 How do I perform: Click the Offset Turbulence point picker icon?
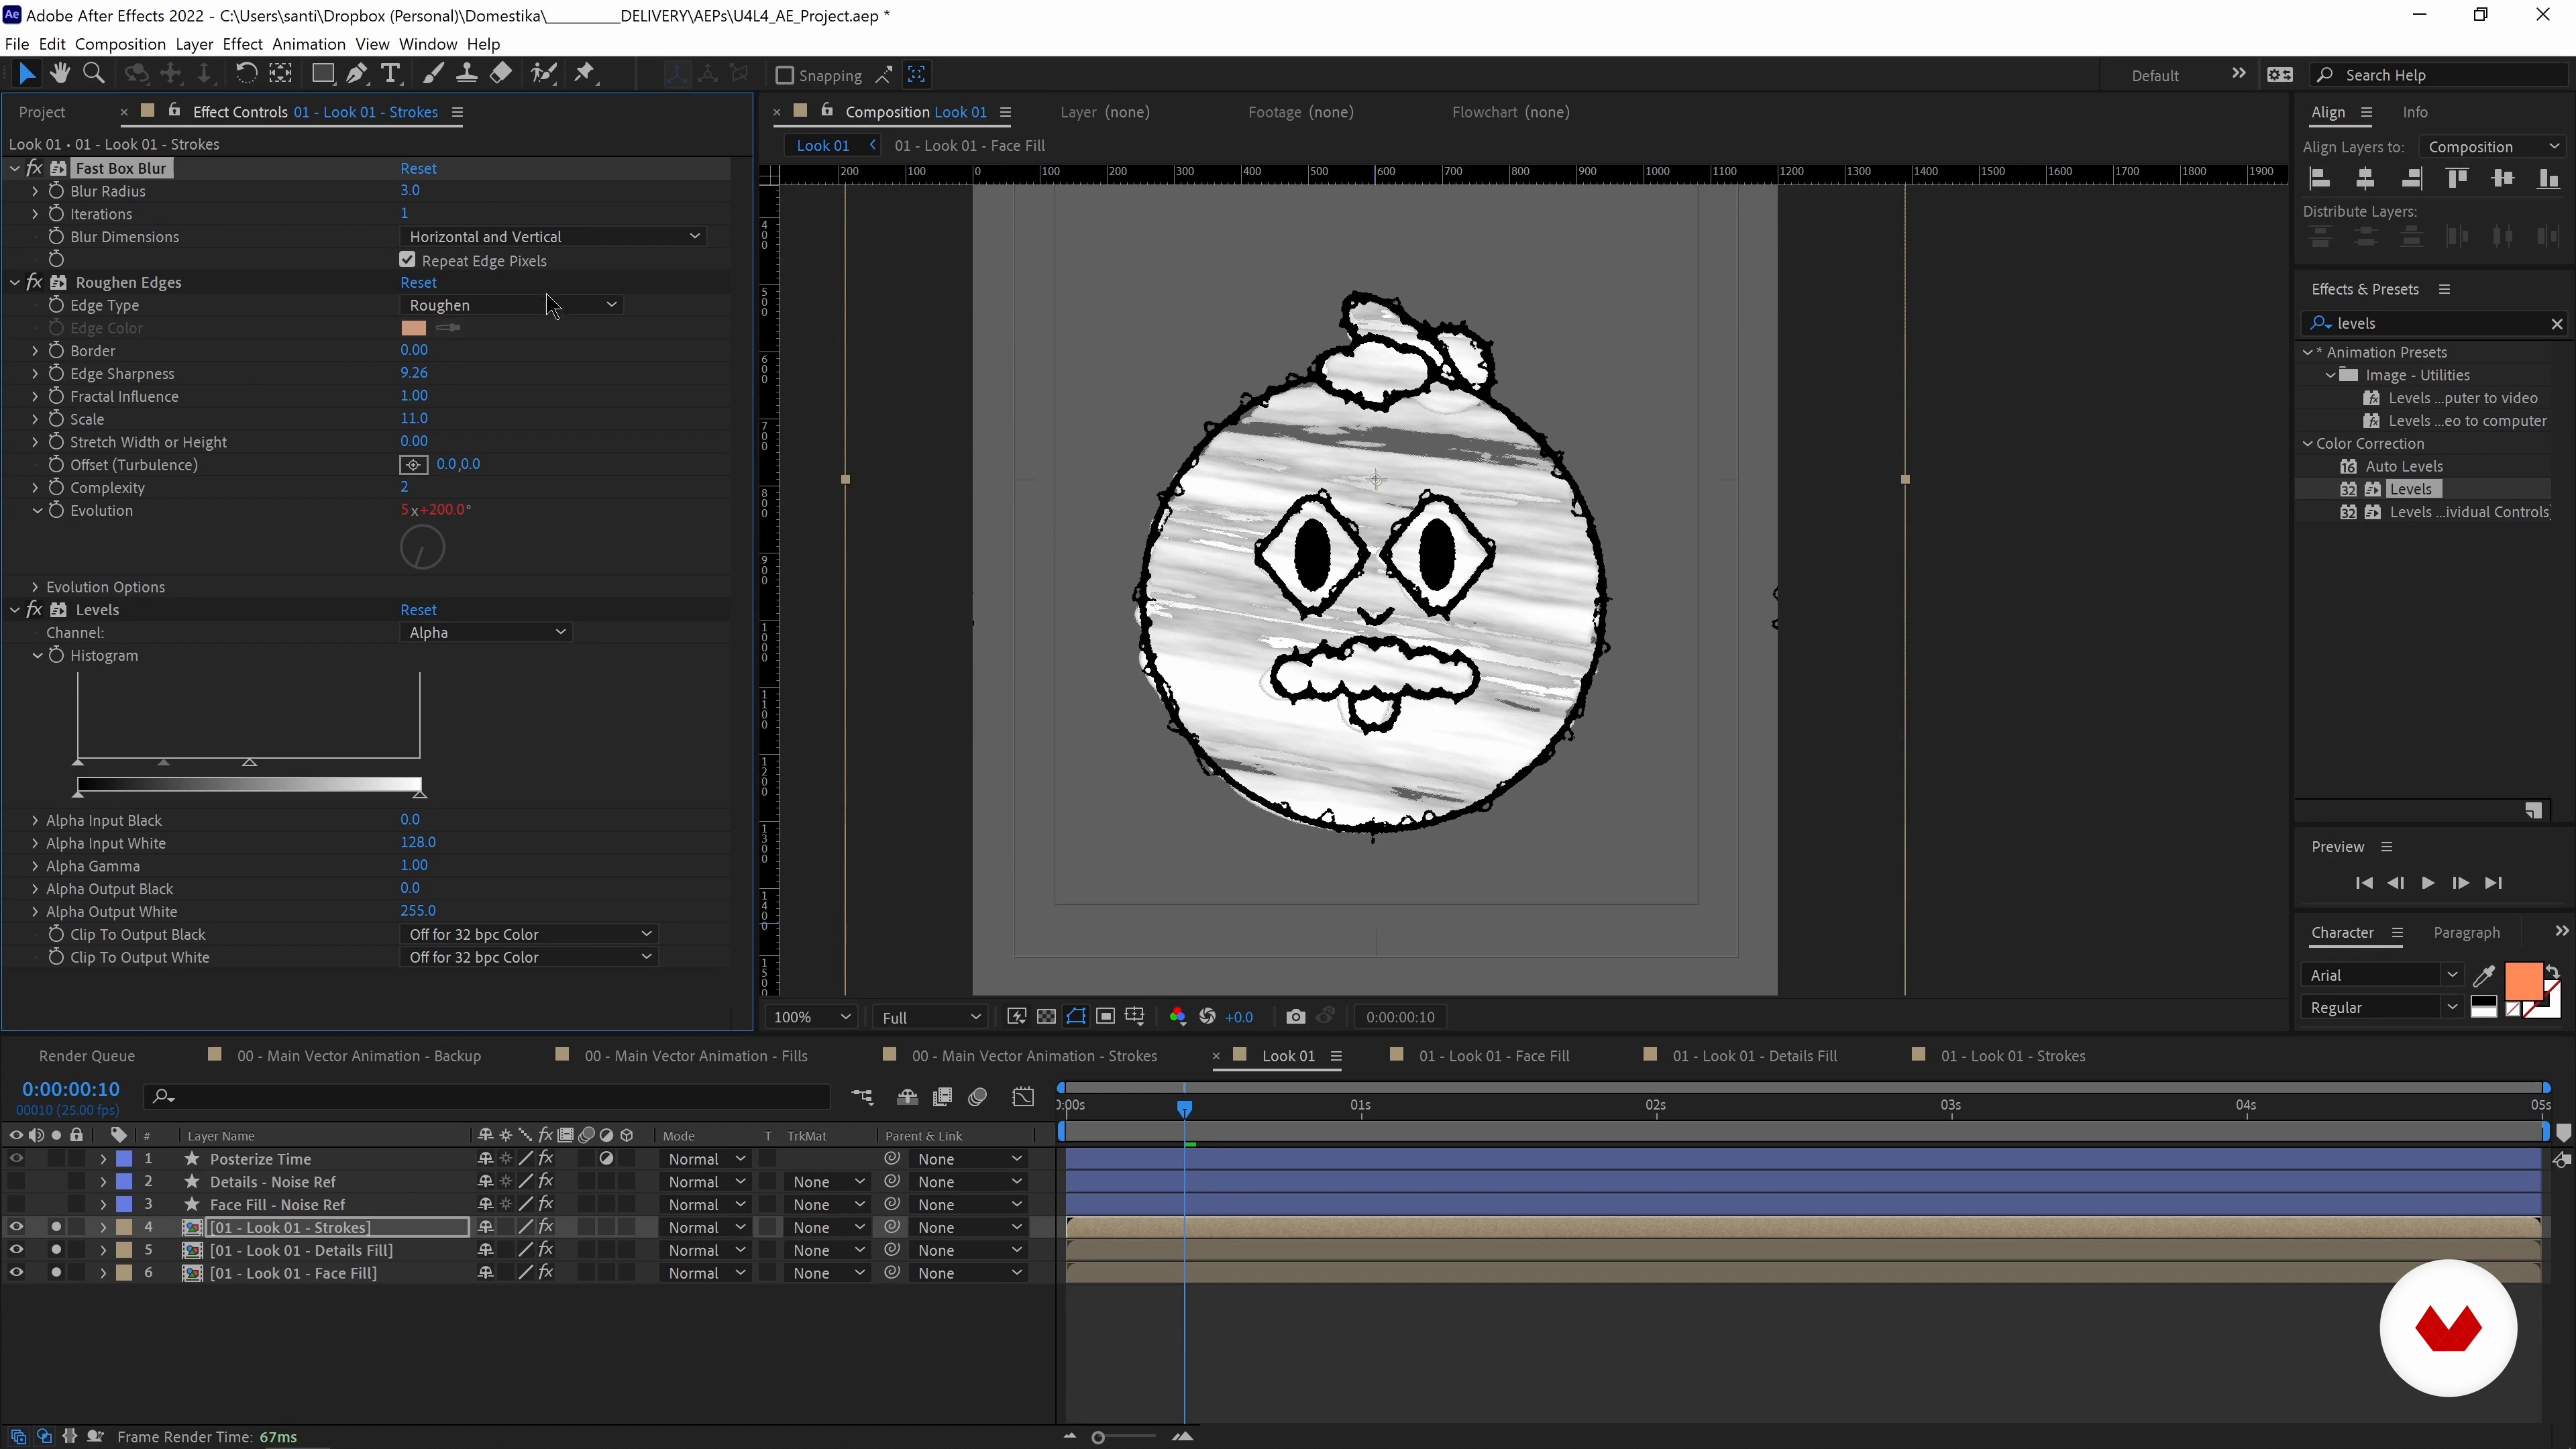(413, 465)
